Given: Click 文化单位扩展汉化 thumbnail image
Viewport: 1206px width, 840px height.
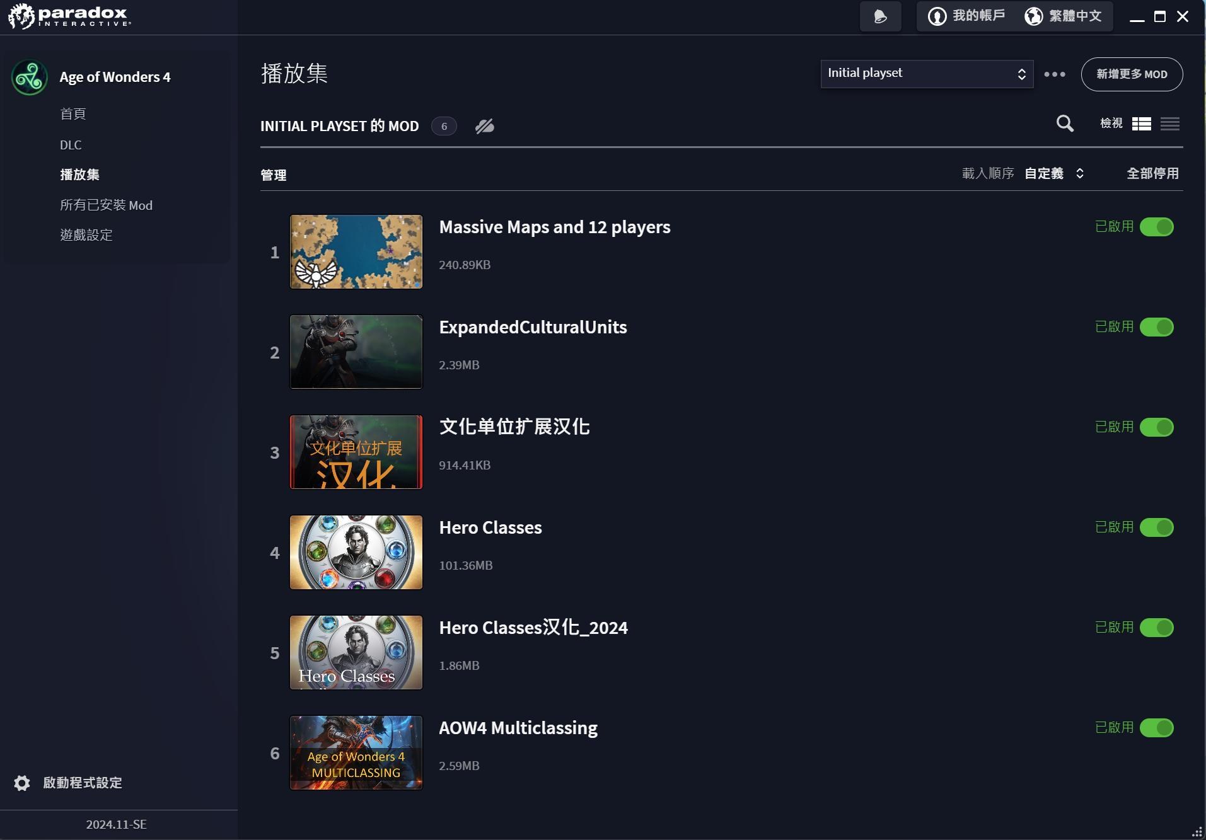Looking at the screenshot, I should click(356, 452).
